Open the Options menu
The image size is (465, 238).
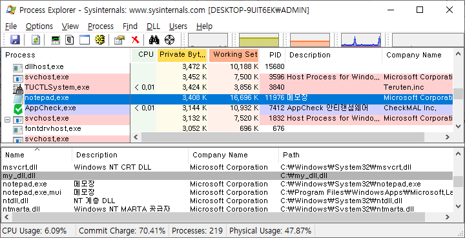click(x=39, y=26)
